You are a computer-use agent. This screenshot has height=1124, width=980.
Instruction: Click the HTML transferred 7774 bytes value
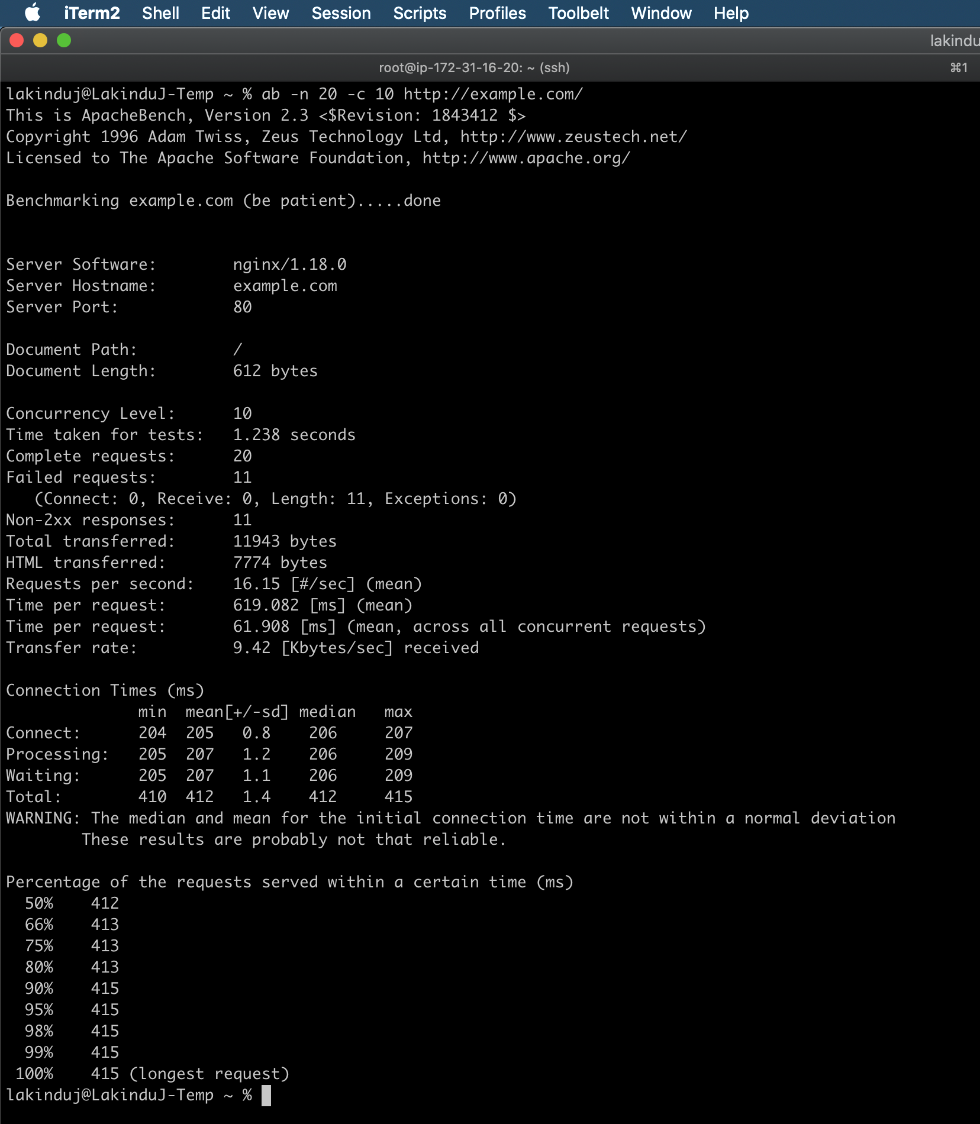coord(280,563)
